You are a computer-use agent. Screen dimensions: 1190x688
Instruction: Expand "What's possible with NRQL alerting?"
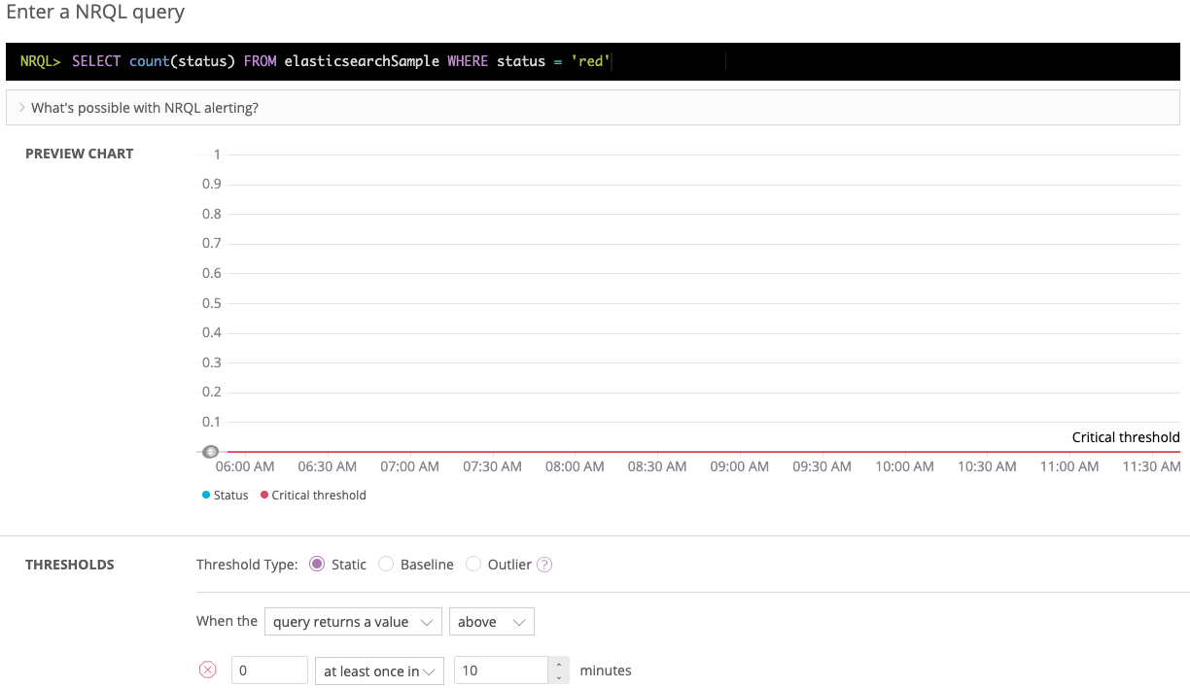pos(144,108)
